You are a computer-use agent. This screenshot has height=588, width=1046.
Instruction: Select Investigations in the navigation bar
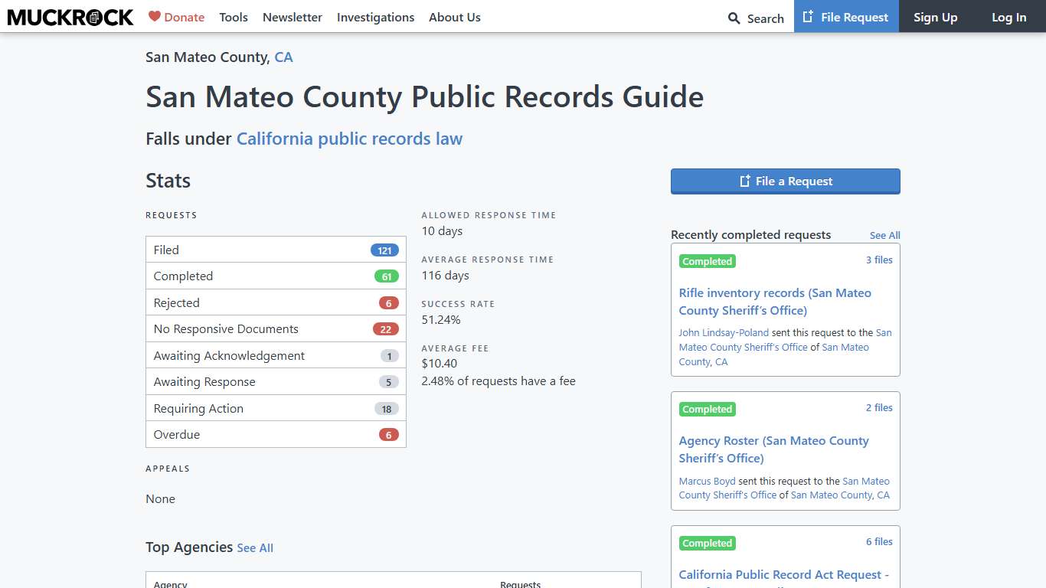(x=375, y=17)
